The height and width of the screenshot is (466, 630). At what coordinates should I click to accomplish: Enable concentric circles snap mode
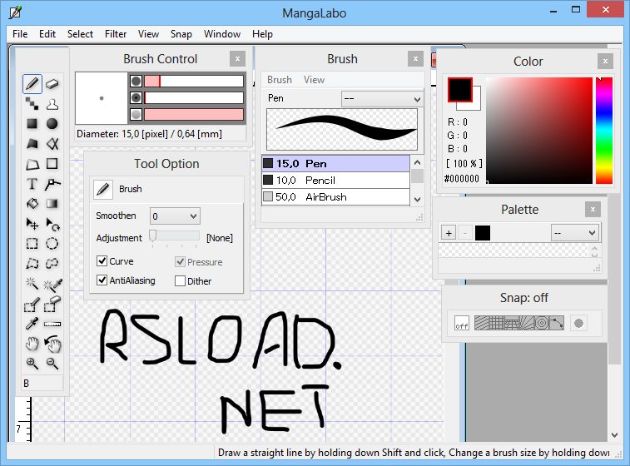(542, 323)
